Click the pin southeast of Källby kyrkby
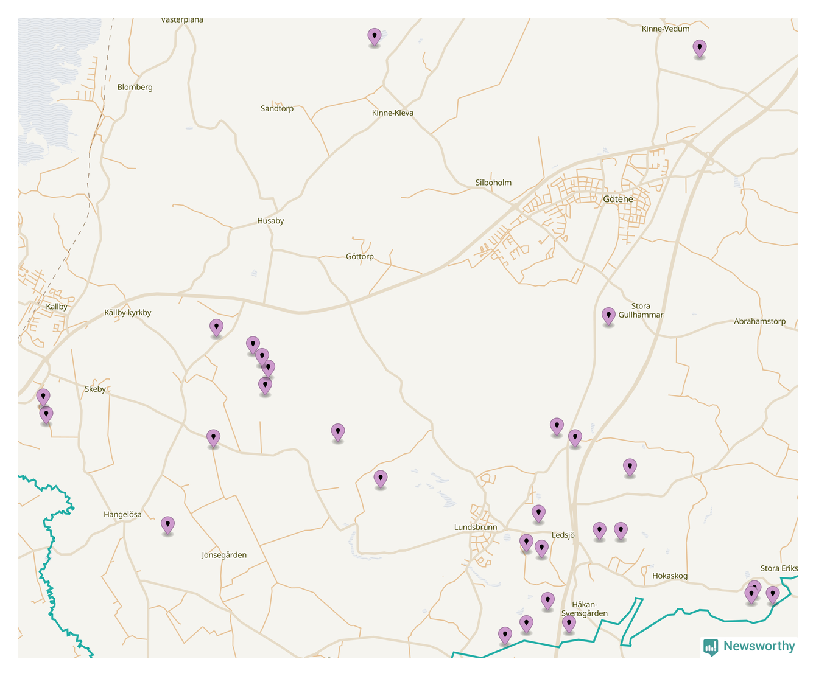Screen dimensions: 816x676 coord(216,327)
